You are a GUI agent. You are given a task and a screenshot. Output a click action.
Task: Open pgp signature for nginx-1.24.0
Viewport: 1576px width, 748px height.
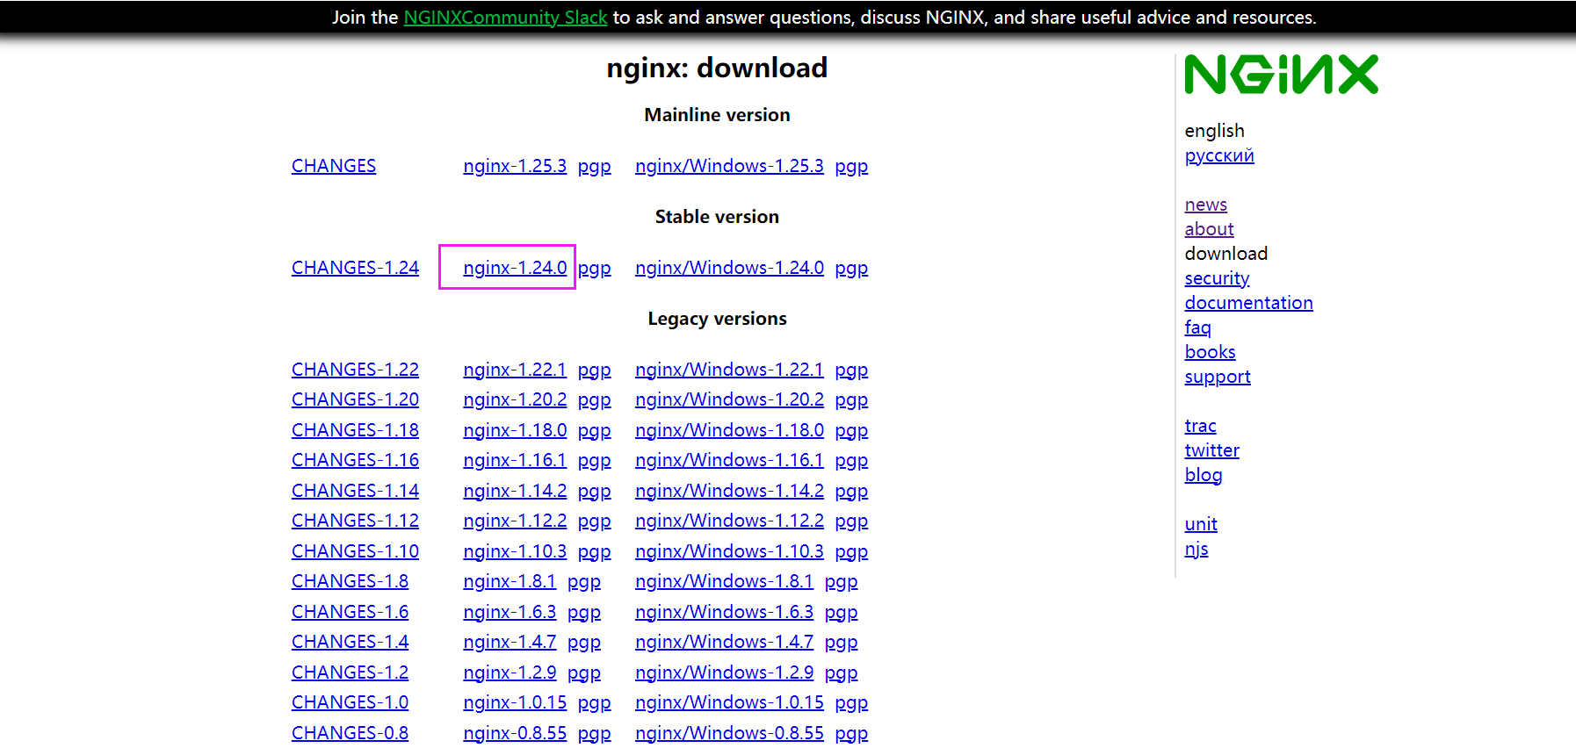[594, 268]
